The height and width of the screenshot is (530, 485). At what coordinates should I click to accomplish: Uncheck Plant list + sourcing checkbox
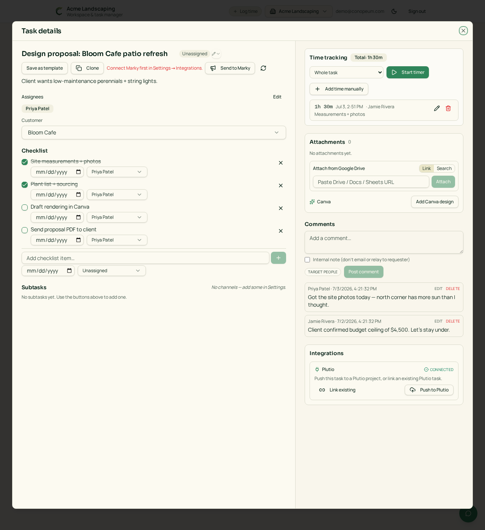click(25, 185)
